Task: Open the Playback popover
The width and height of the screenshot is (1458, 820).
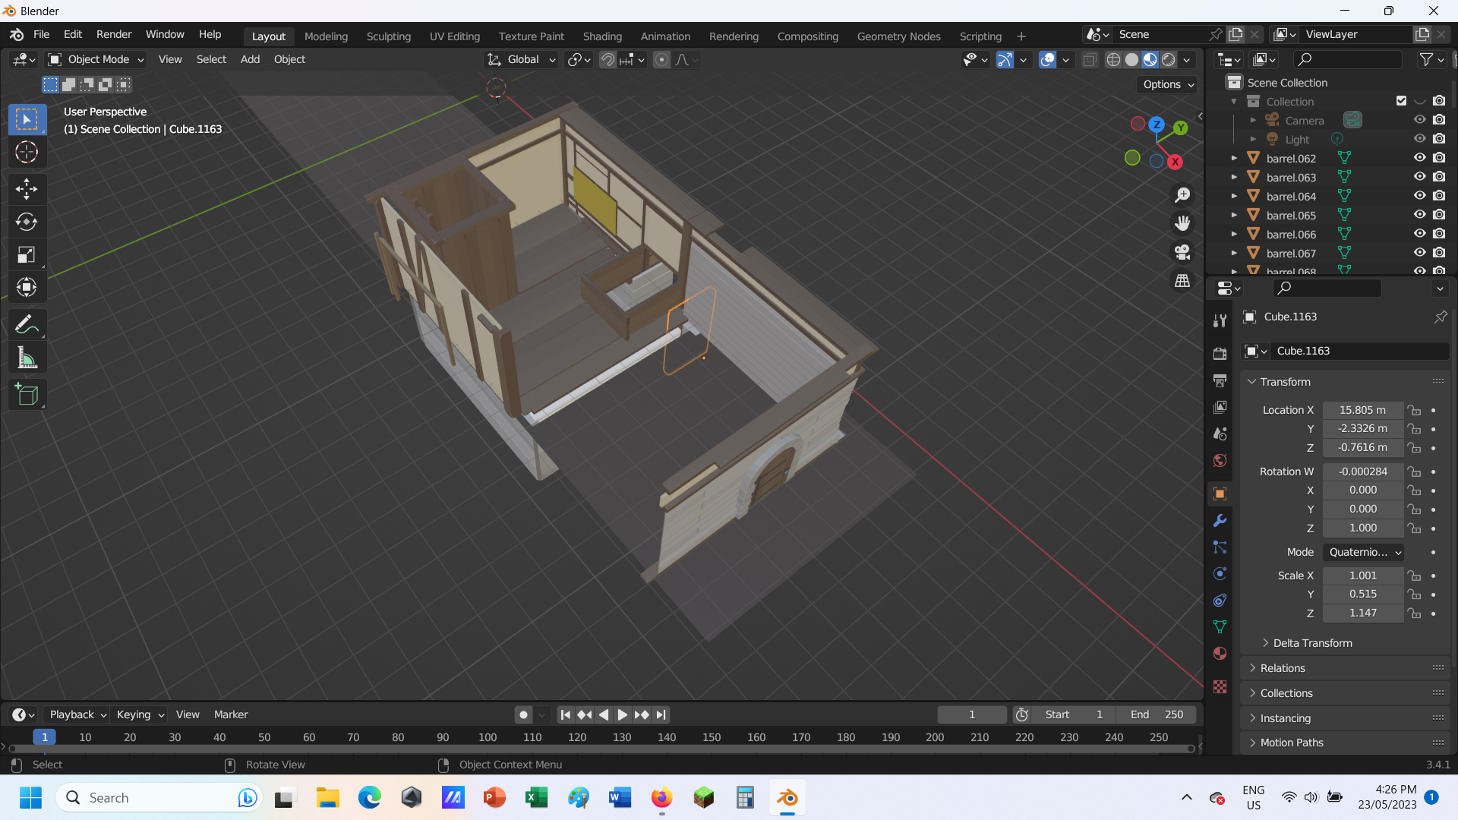Action: click(77, 714)
